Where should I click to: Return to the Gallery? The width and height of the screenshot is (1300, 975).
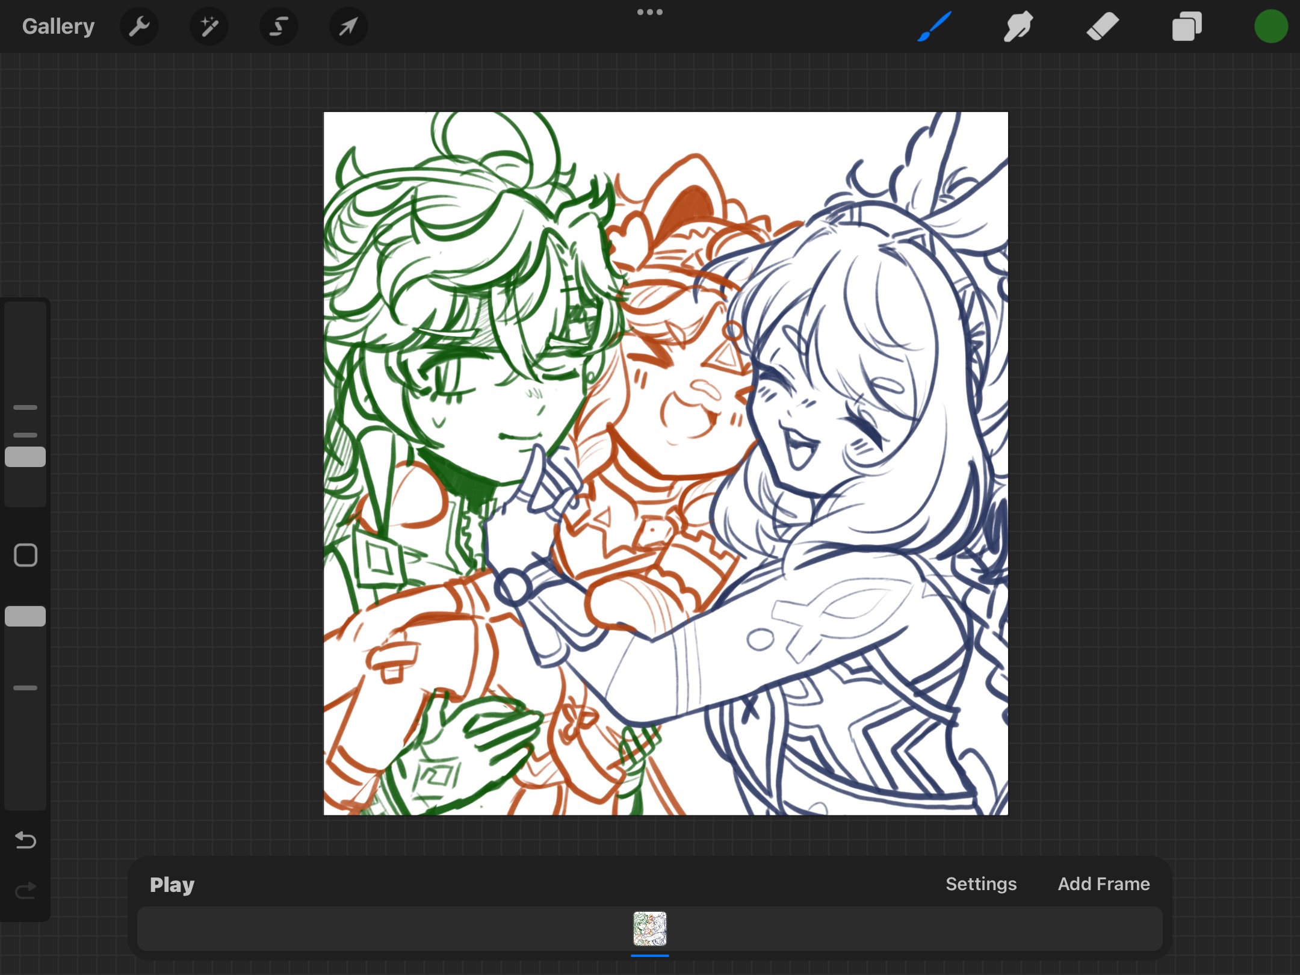[58, 26]
